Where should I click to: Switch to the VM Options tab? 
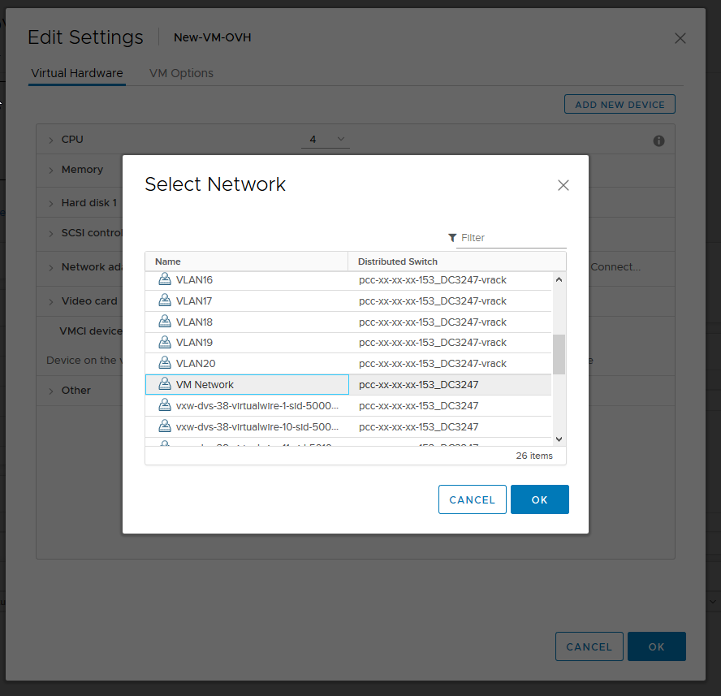pyautogui.click(x=181, y=73)
